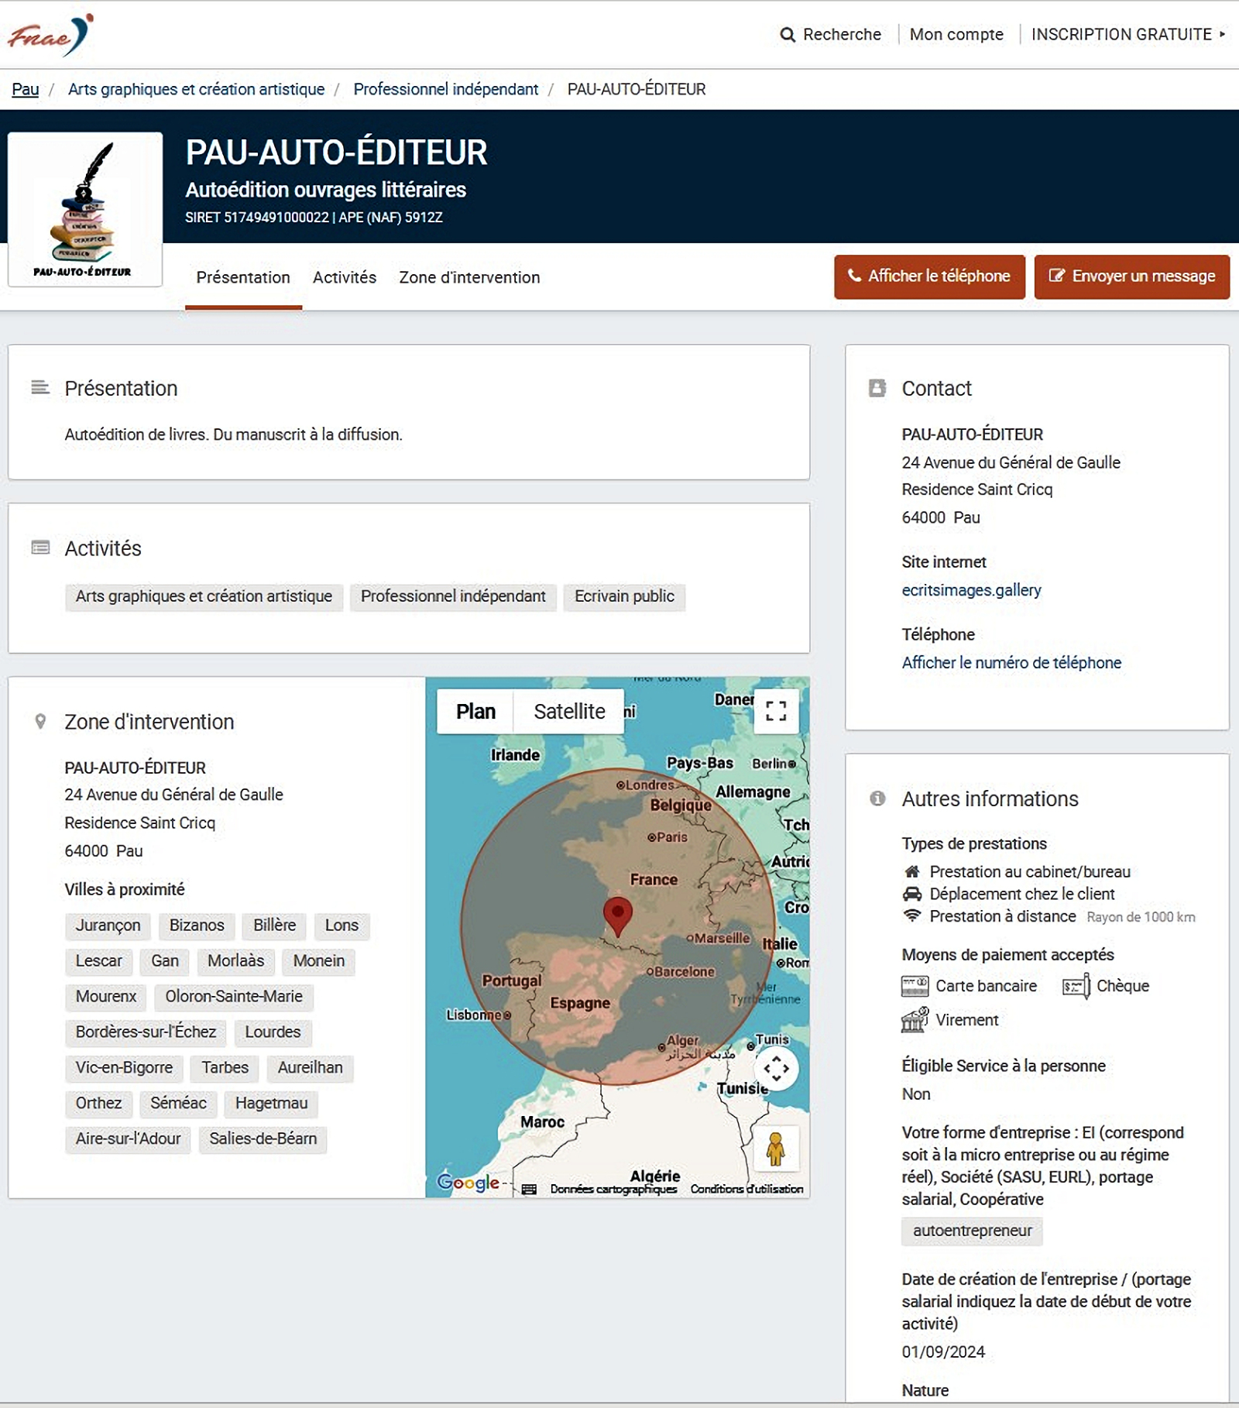1239x1408 pixels.
Task: Expand the INSCRIPTION GRATUITE menu
Action: pos(1127,35)
